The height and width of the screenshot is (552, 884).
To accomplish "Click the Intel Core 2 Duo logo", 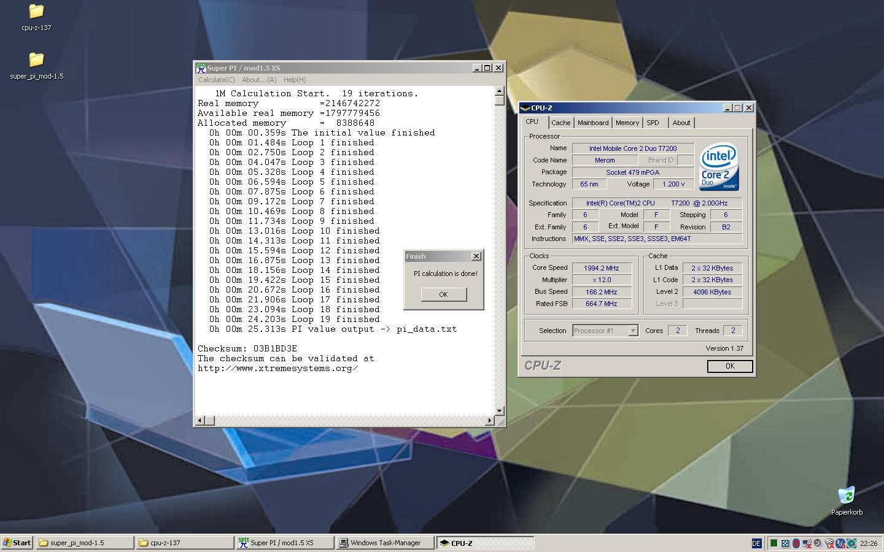I will click(x=719, y=166).
